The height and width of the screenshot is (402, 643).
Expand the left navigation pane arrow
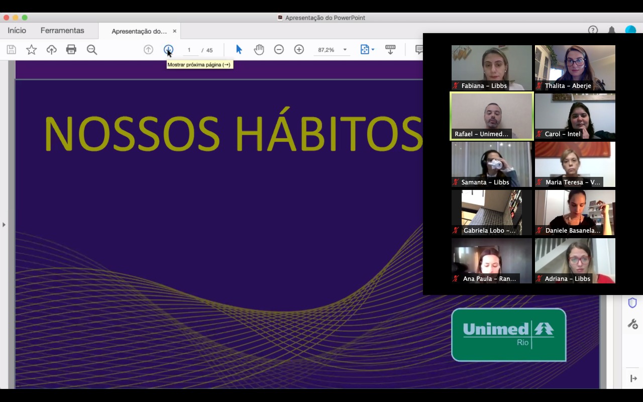pyautogui.click(x=4, y=225)
